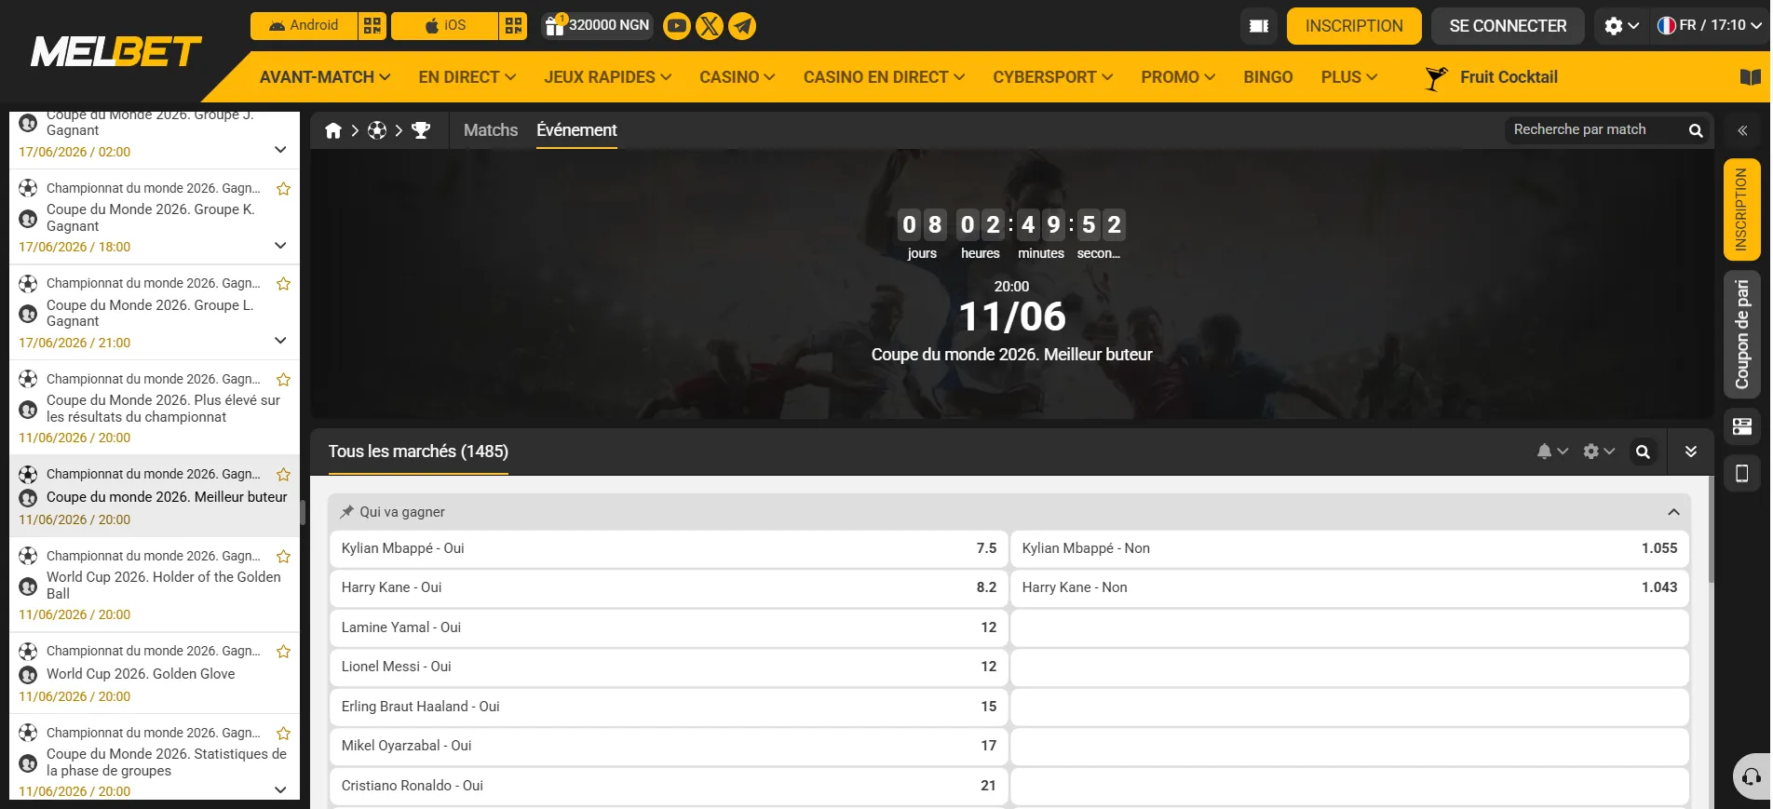Screen dimensions: 1773x809
Task: Open the Android app download button
Action: [304, 25]
